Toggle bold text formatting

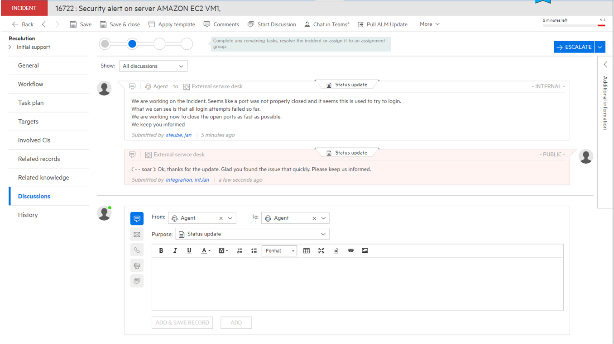(161, 250)
